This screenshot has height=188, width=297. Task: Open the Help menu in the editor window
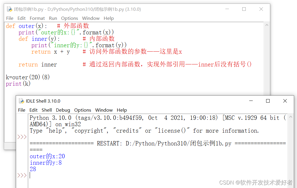[109, 18]
